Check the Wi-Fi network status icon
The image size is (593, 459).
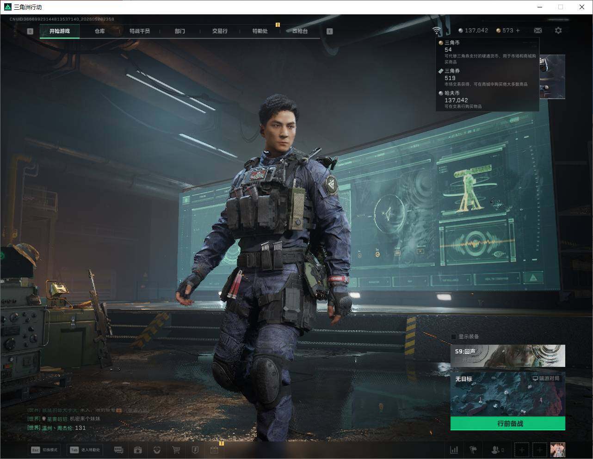(x=437, y=31)
